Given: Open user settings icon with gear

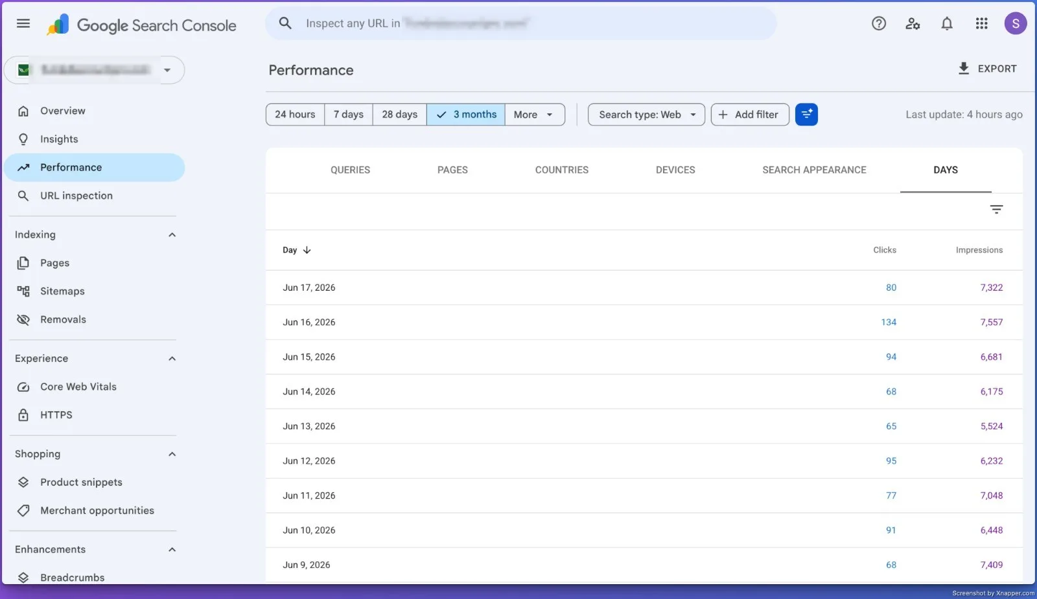Looking at the screenshot, I should 913,24.
